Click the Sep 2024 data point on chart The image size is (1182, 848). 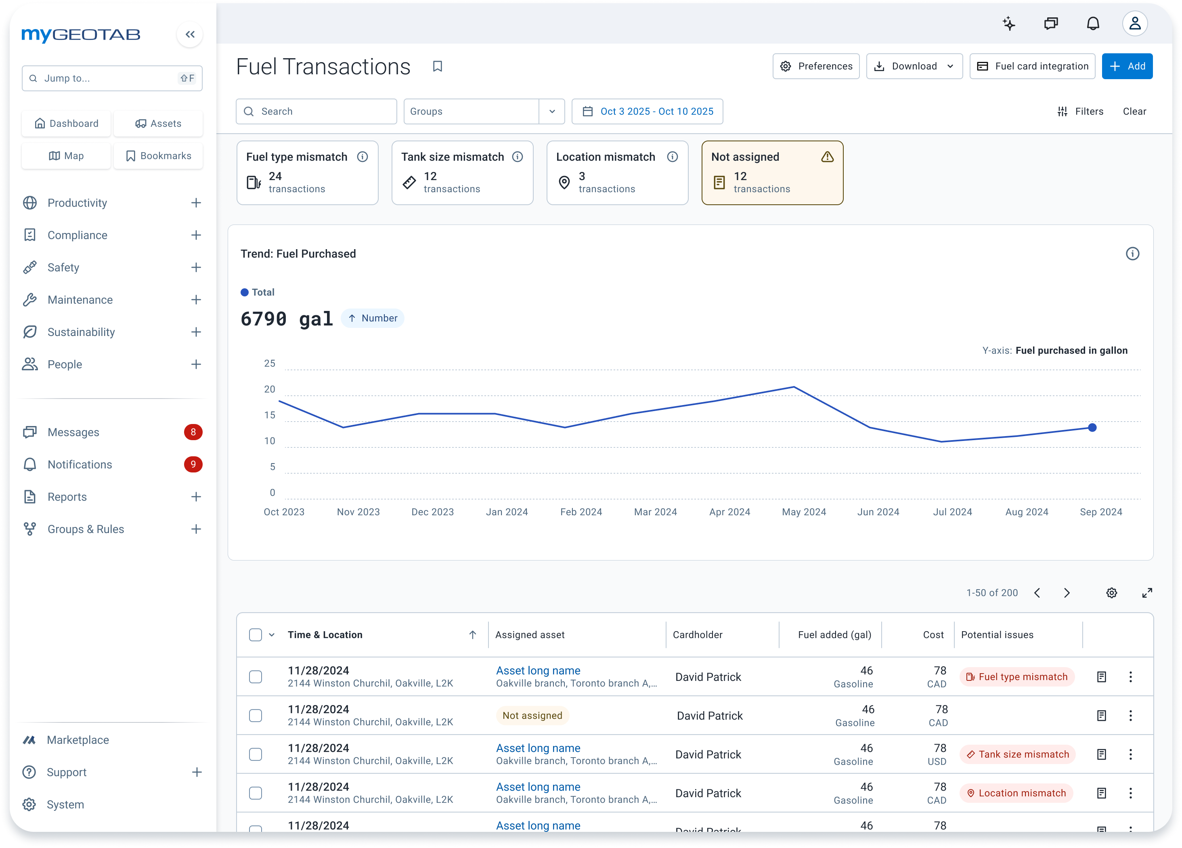1092,428
